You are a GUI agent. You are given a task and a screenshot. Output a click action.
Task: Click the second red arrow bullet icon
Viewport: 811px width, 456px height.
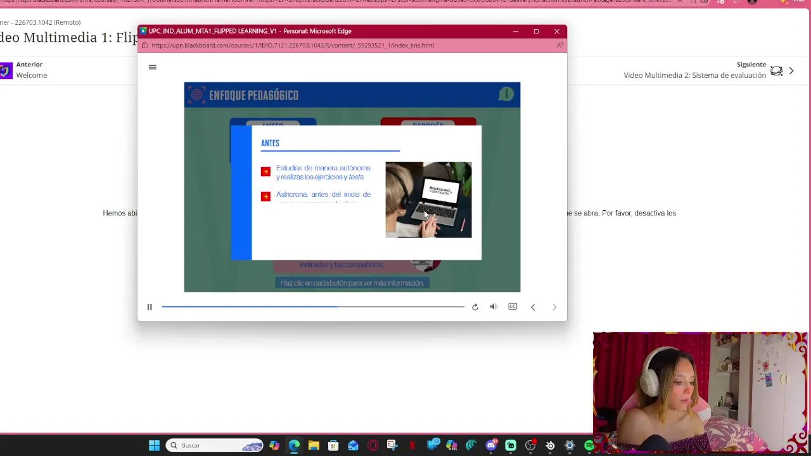point(265,196)
